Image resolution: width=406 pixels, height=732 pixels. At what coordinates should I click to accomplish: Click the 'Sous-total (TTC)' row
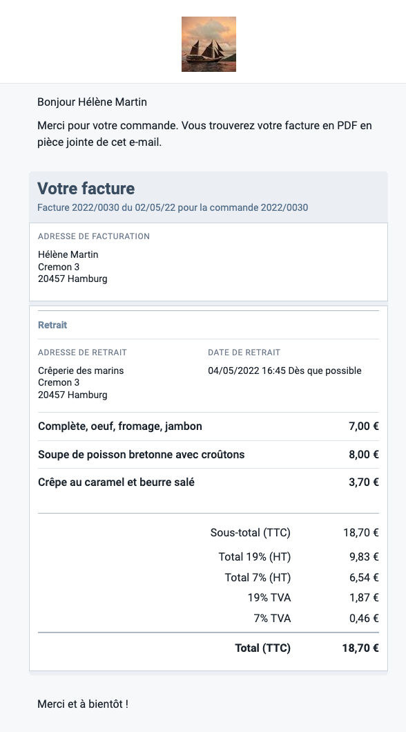point(209,533)
